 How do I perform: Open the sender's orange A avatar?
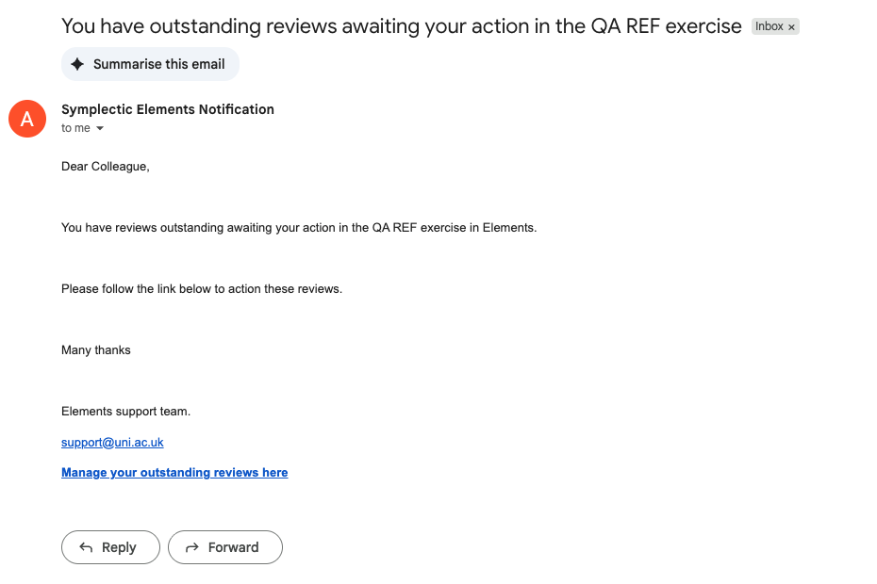pyautogui.click(x=27, y=119)
